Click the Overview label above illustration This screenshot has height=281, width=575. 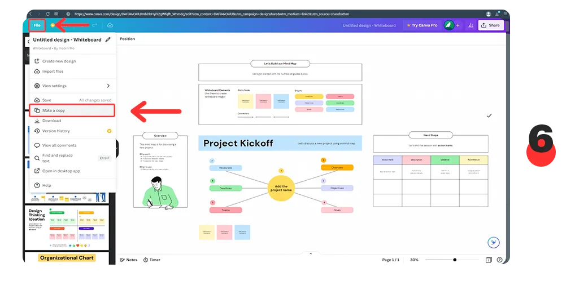click(160, 136)
